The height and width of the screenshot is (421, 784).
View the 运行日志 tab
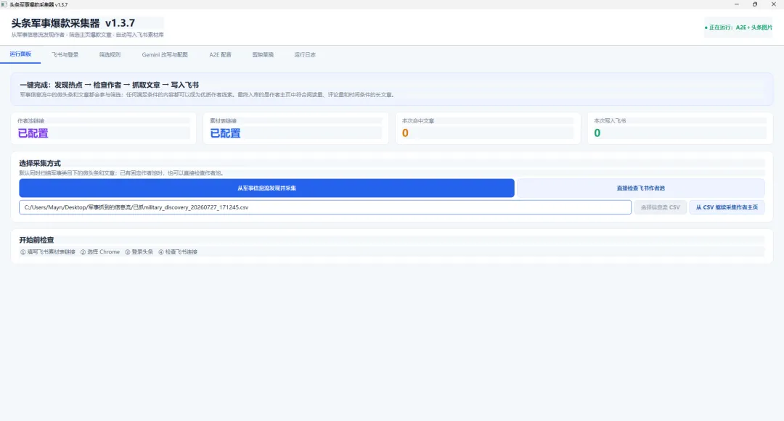[x=304, y=54]
